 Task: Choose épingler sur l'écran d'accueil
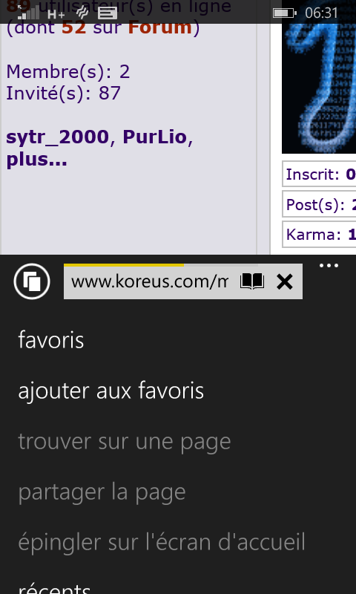162,542
